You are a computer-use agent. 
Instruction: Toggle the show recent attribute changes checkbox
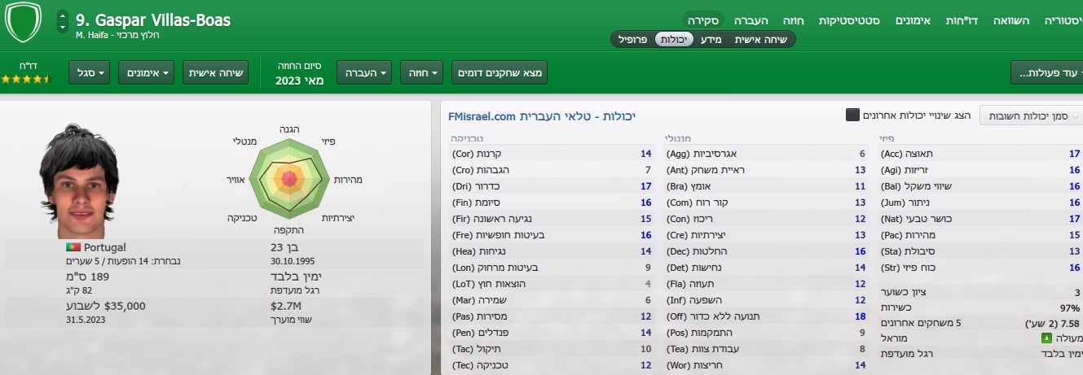click(852, 116)
